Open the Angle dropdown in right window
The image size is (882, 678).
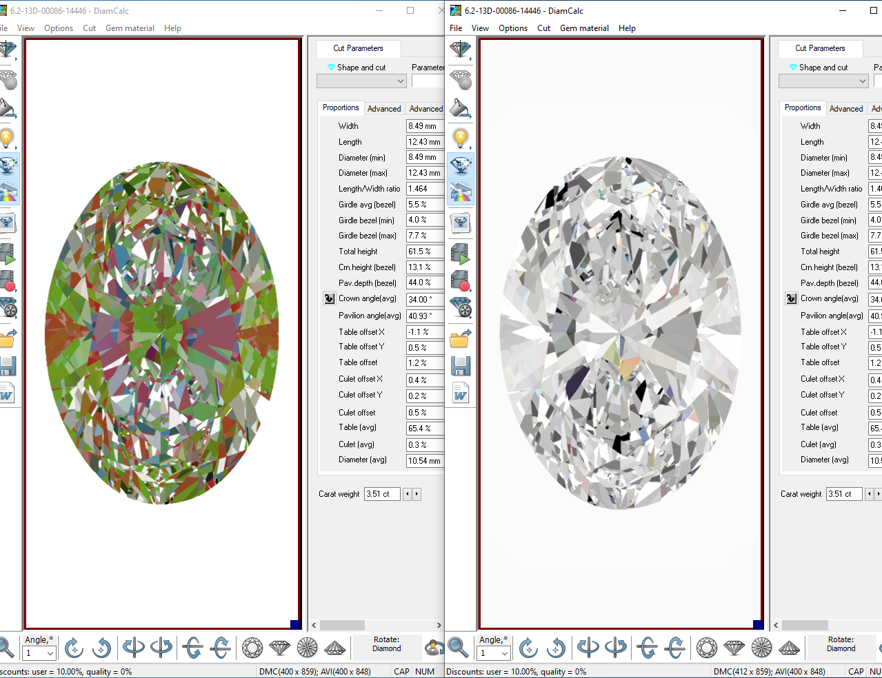[505, 653]
